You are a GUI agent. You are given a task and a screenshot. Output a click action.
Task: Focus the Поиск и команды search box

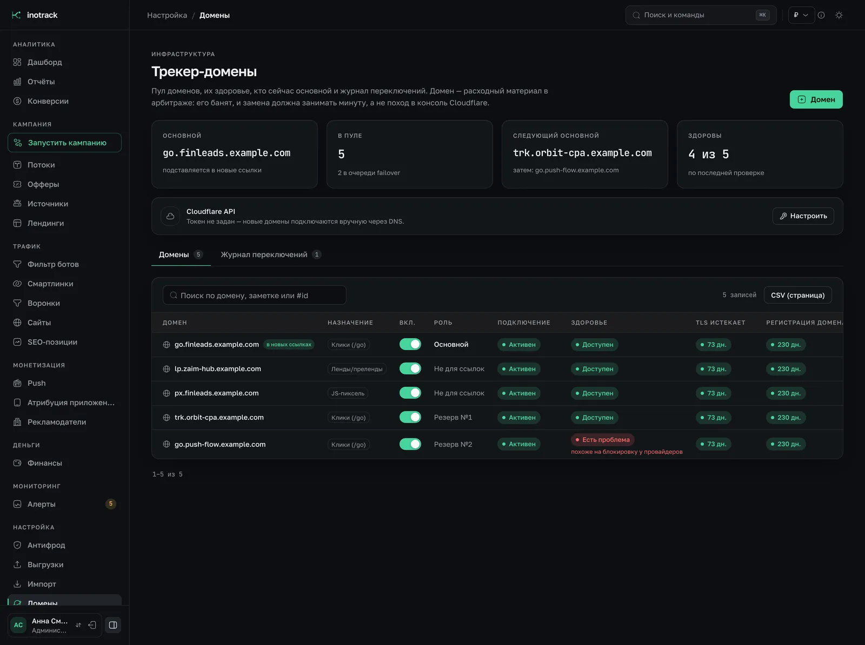pyautogui.click(x=701, y=15)
